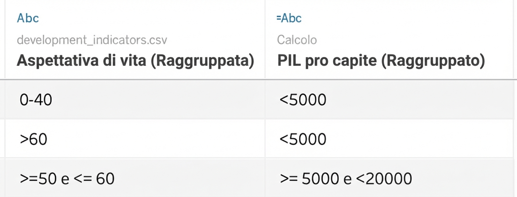This screenshot has width=517, height=197.
Task: Click the row border between >60 and >=50 e <= 60
Action: tap(258, 158)
